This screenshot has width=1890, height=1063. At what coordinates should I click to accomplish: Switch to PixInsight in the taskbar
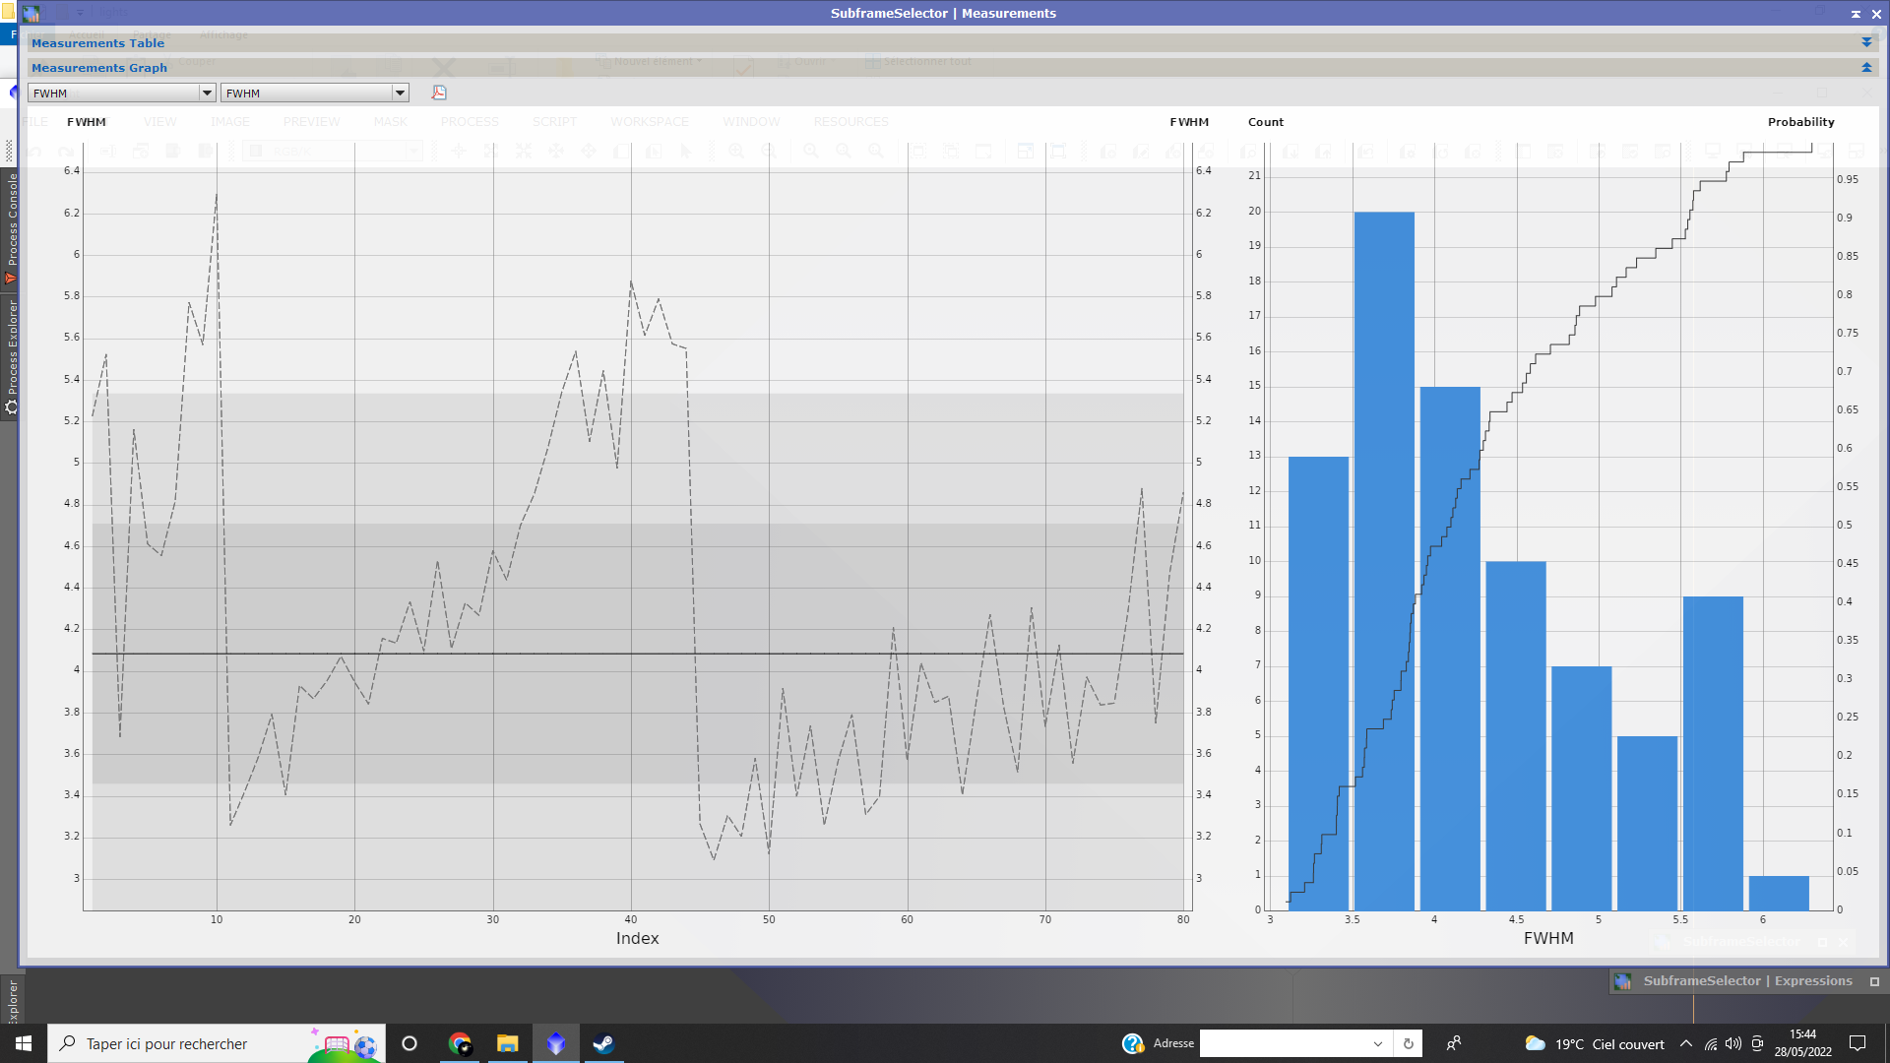[556, 1043]
